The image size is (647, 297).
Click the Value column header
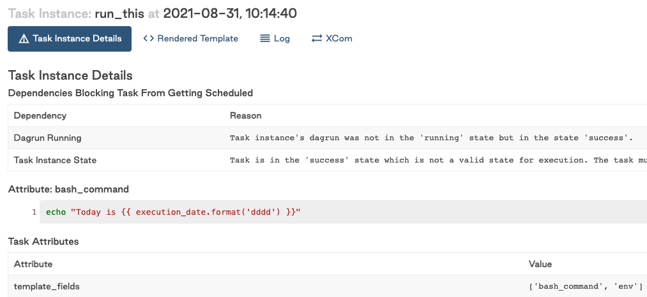click(540, 264)
